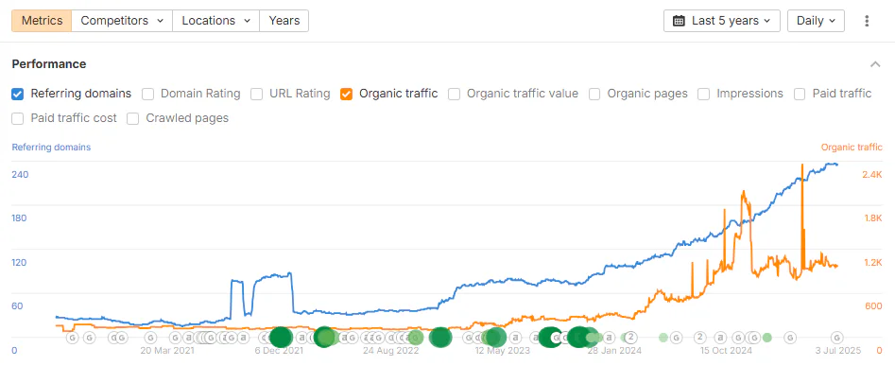Viewport: 895px width, 366px height.
Task: Open the Last 5 years date range dropdown
Action: click(x=721, y=21)
